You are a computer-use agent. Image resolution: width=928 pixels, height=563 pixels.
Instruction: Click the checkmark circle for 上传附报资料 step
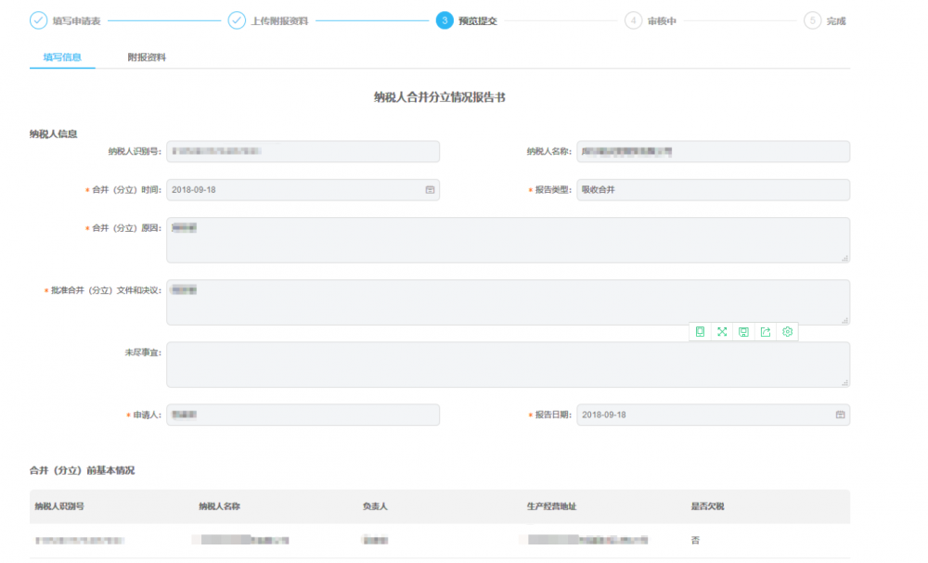[x=237, y=20]
